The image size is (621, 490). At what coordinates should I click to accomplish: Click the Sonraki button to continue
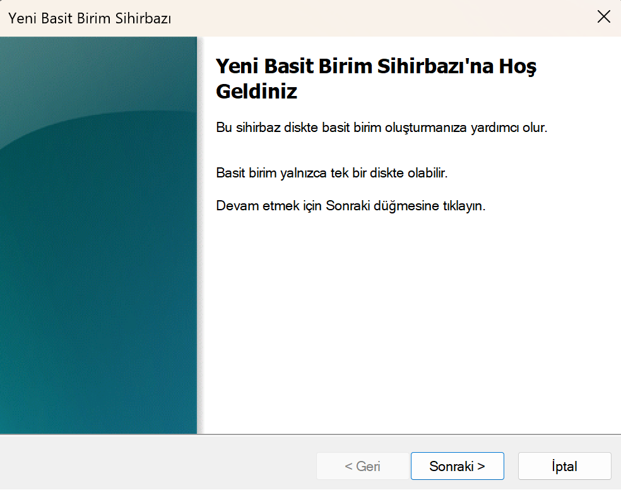(x=457, y=467)
